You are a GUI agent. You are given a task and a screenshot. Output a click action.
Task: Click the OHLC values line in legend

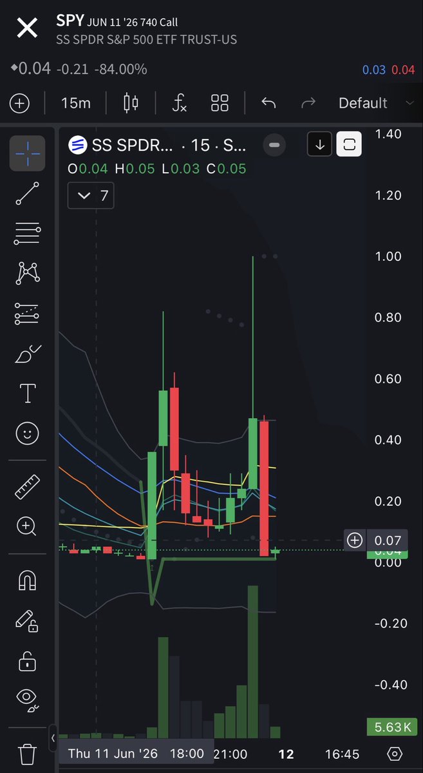tap(157, 169)
